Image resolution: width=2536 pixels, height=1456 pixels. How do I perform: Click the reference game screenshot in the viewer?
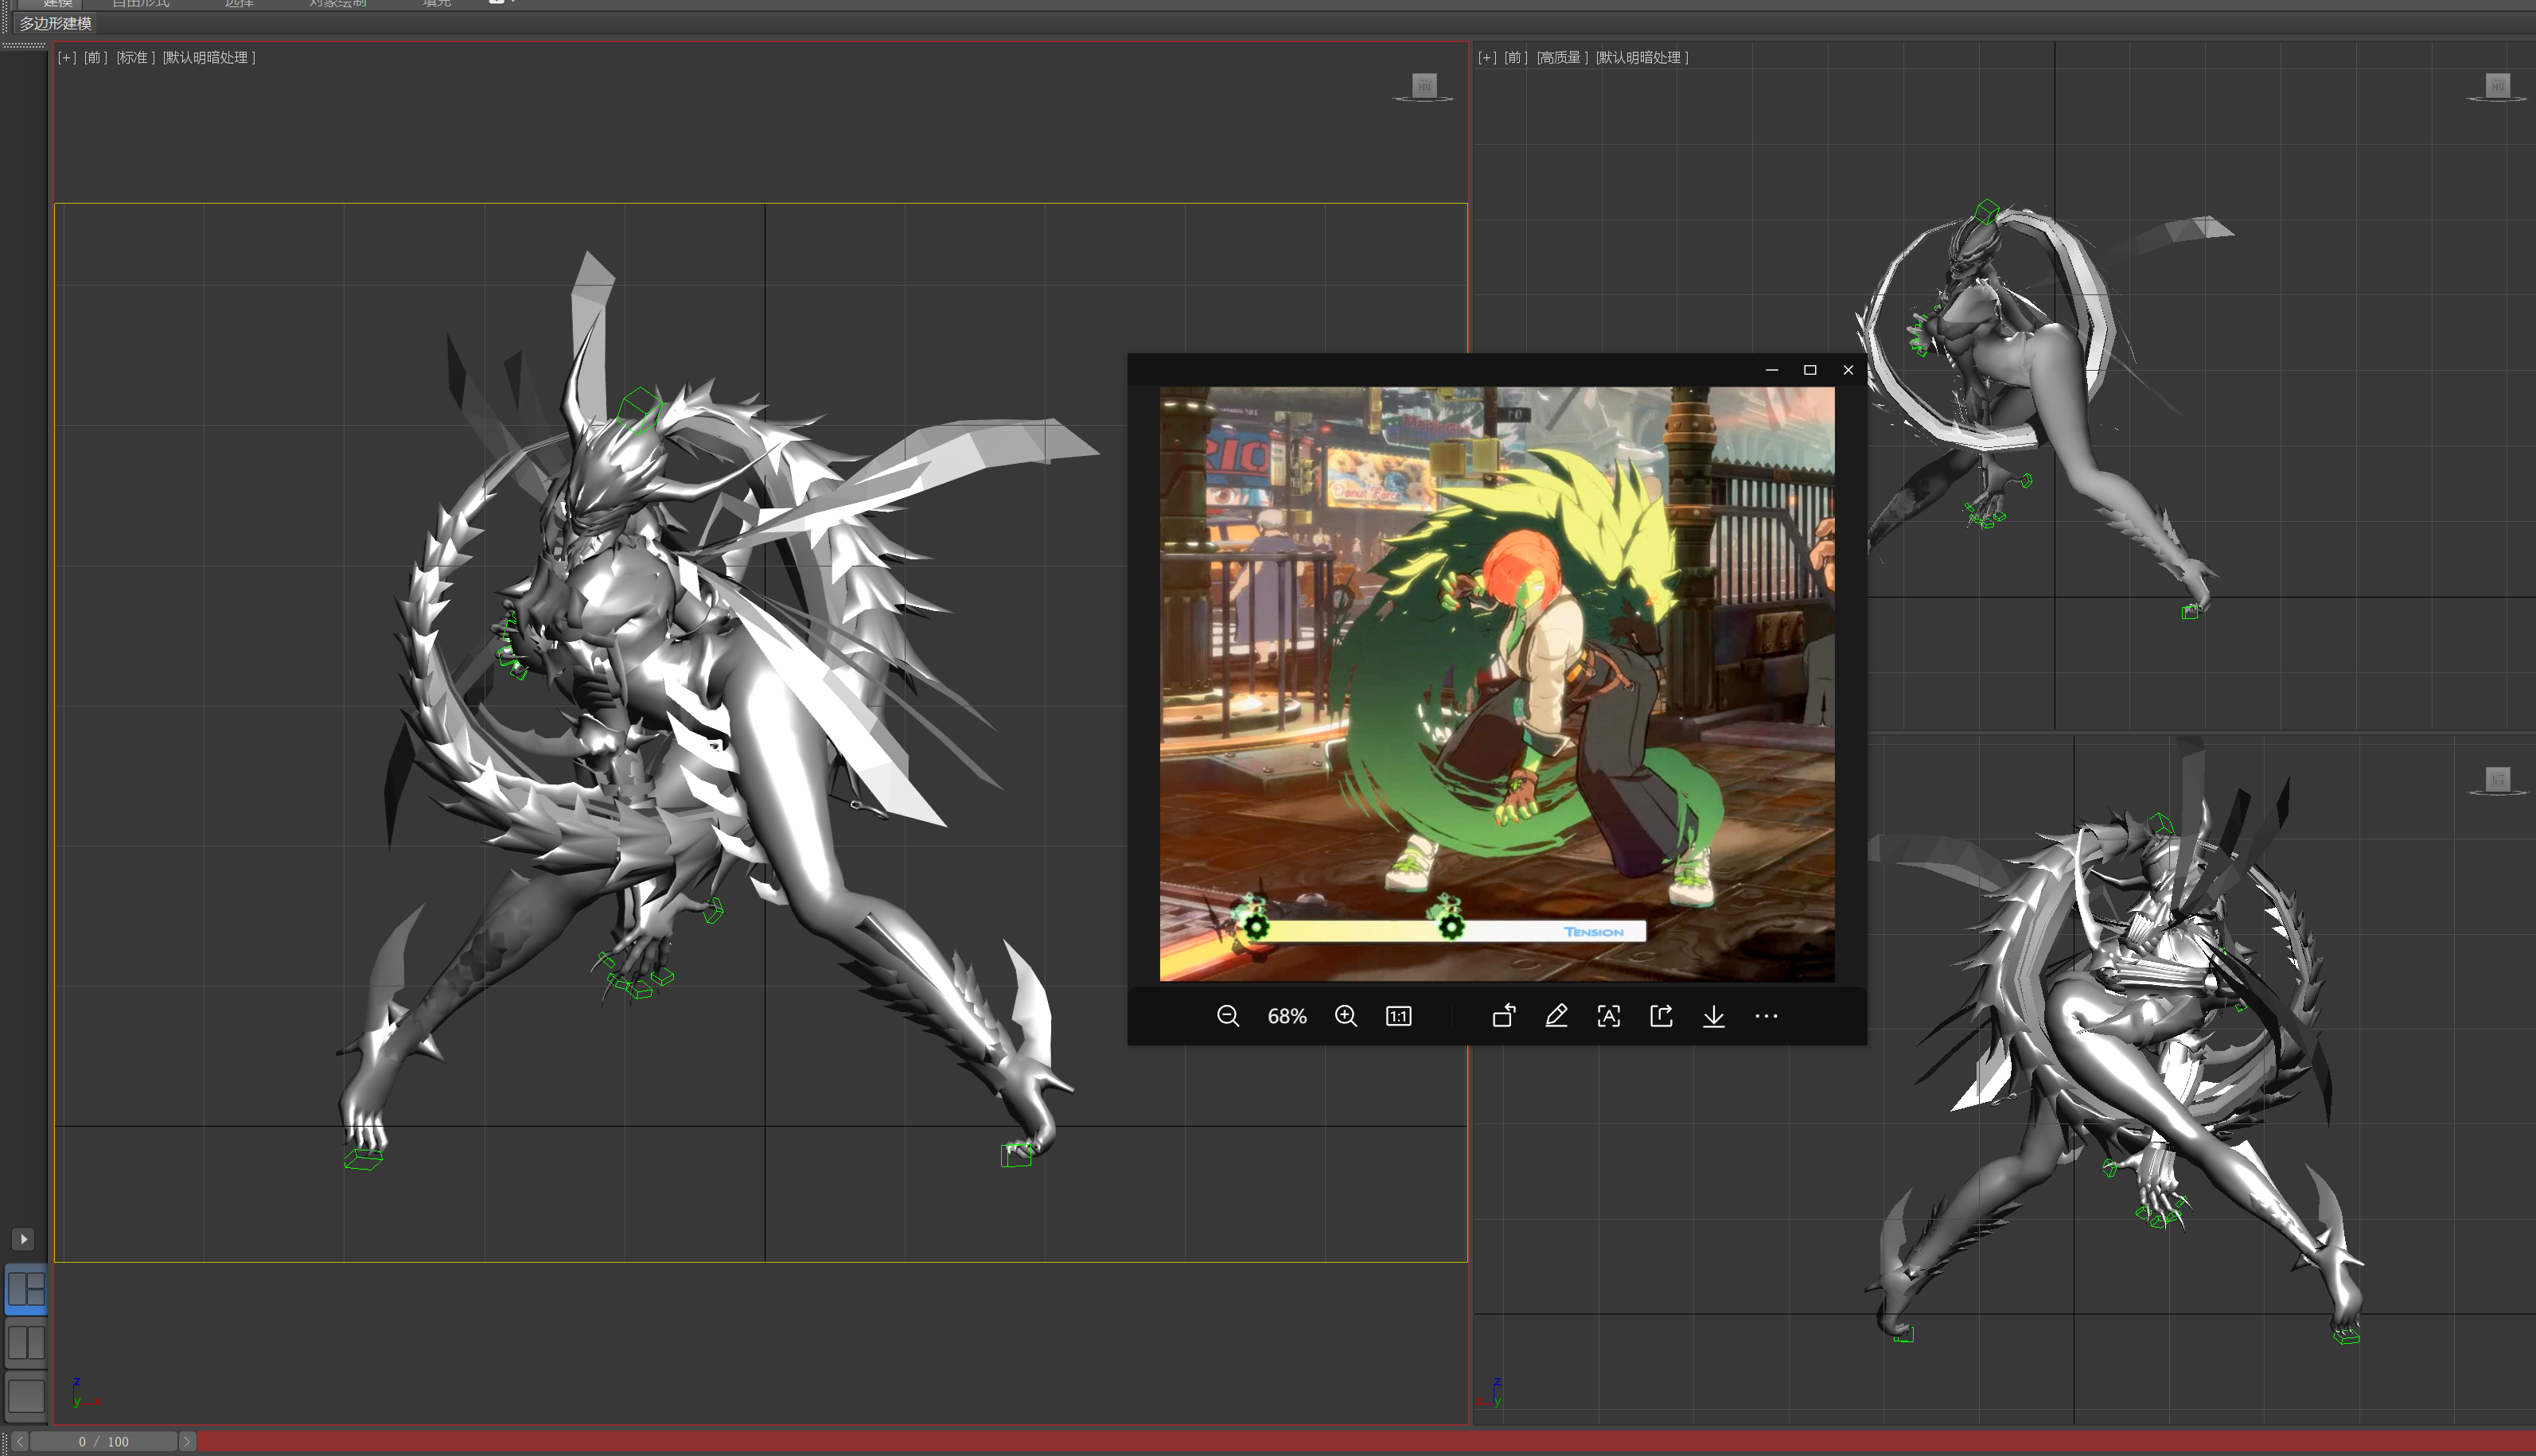point(1497,684)
